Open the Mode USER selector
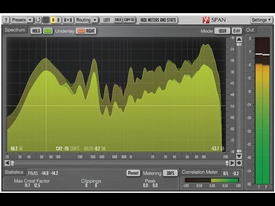This screenshot has height=206, width=275. [222, 31]
